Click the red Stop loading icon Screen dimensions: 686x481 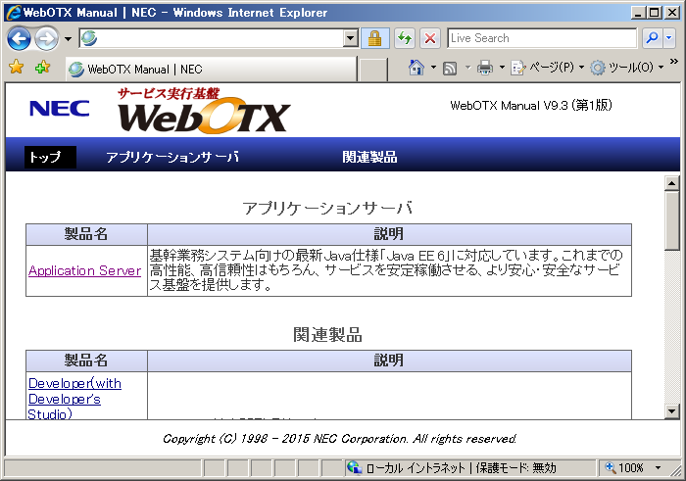pyautogui.click(x=430, y=38)
